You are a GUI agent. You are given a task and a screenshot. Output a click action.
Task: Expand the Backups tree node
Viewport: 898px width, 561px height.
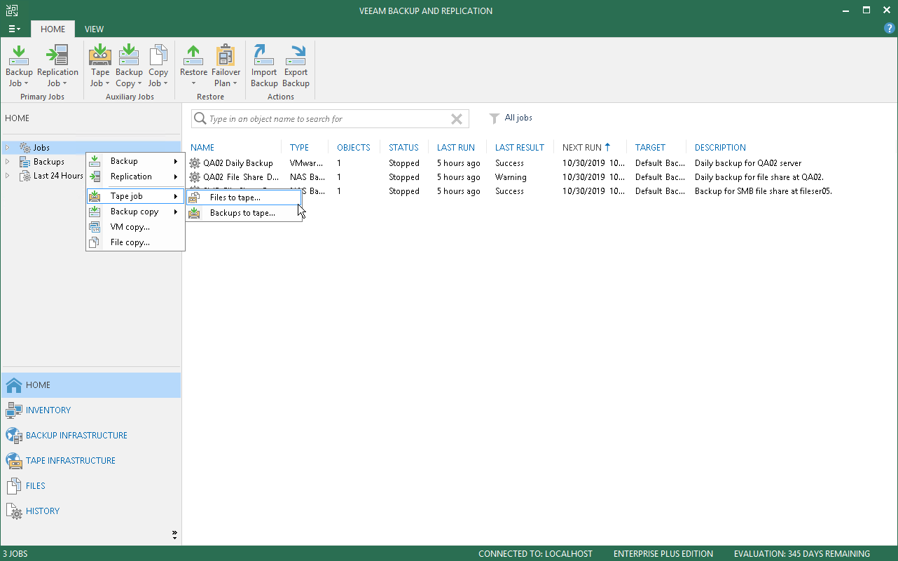8,162
